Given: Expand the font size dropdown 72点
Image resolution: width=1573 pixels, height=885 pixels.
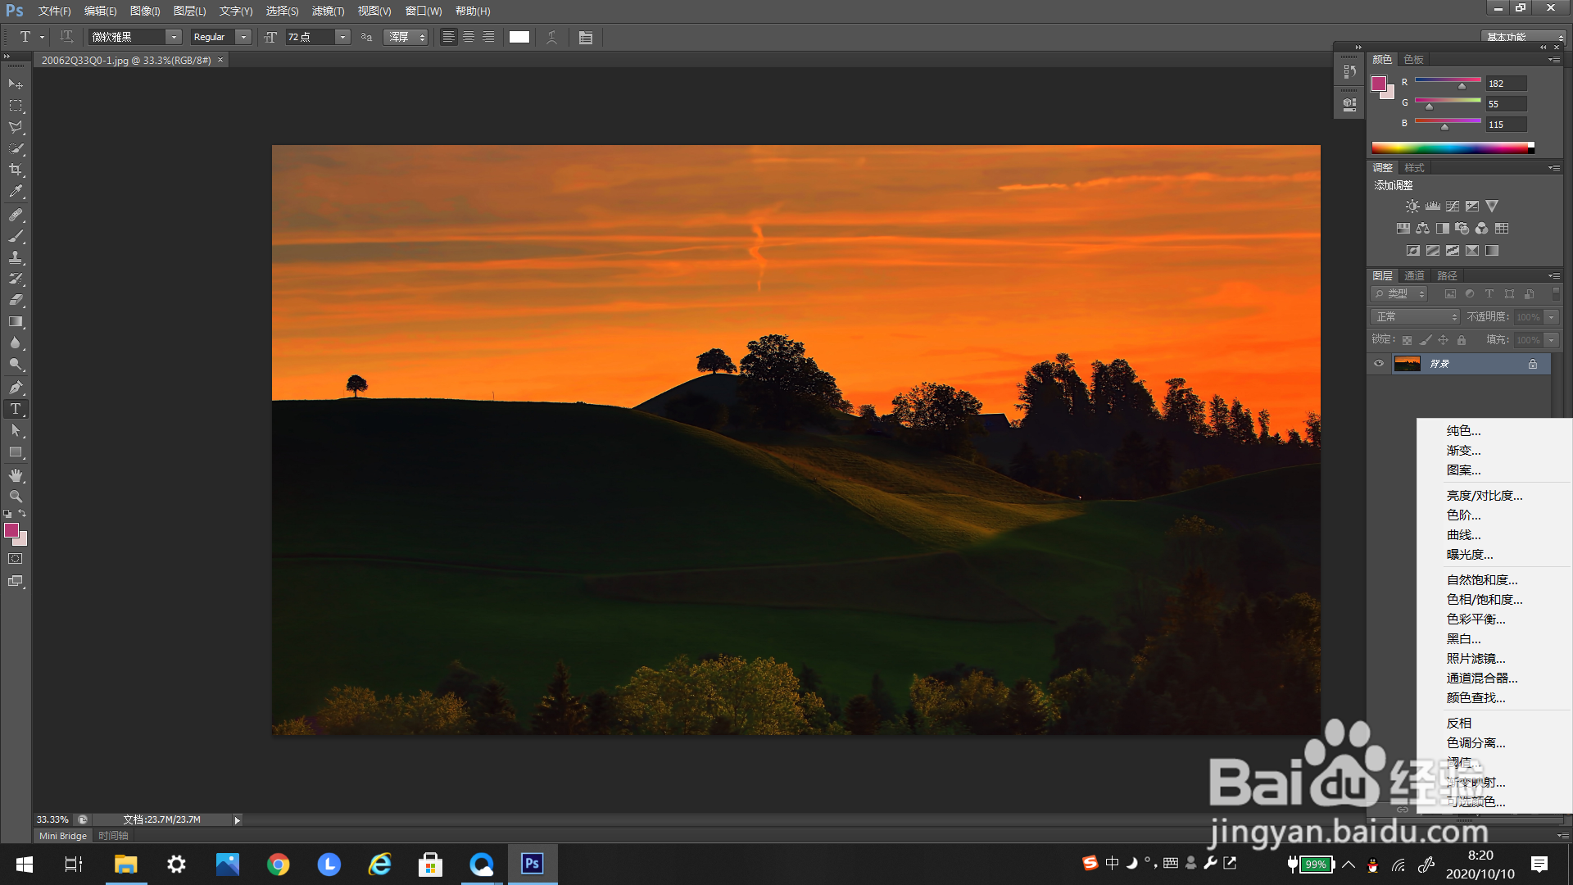Looking at the screenshot, I should coord(342,37).
